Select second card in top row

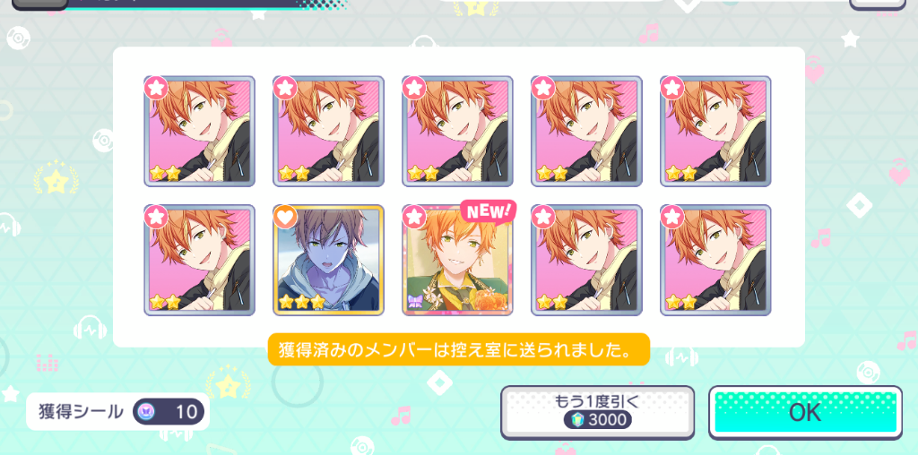tap(328, 131)
